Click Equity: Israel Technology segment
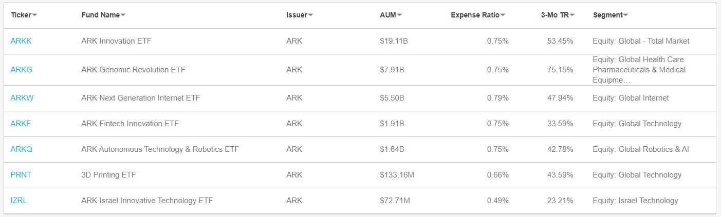 tap(635, 201)
